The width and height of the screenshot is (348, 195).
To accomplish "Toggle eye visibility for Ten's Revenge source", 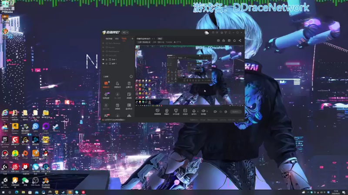I will tap(103, 43).
